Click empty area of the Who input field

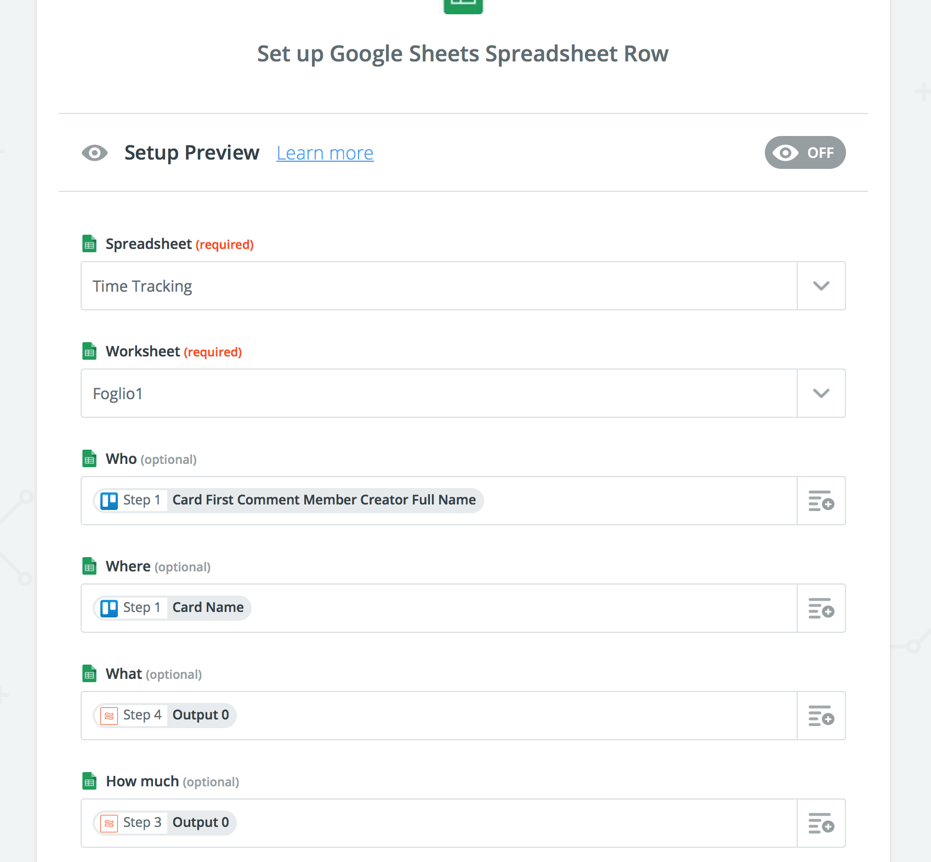(636, 501)
